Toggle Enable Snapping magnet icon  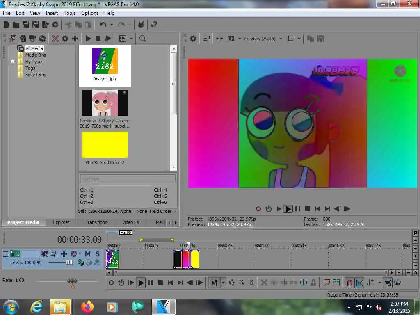[349, 283]
